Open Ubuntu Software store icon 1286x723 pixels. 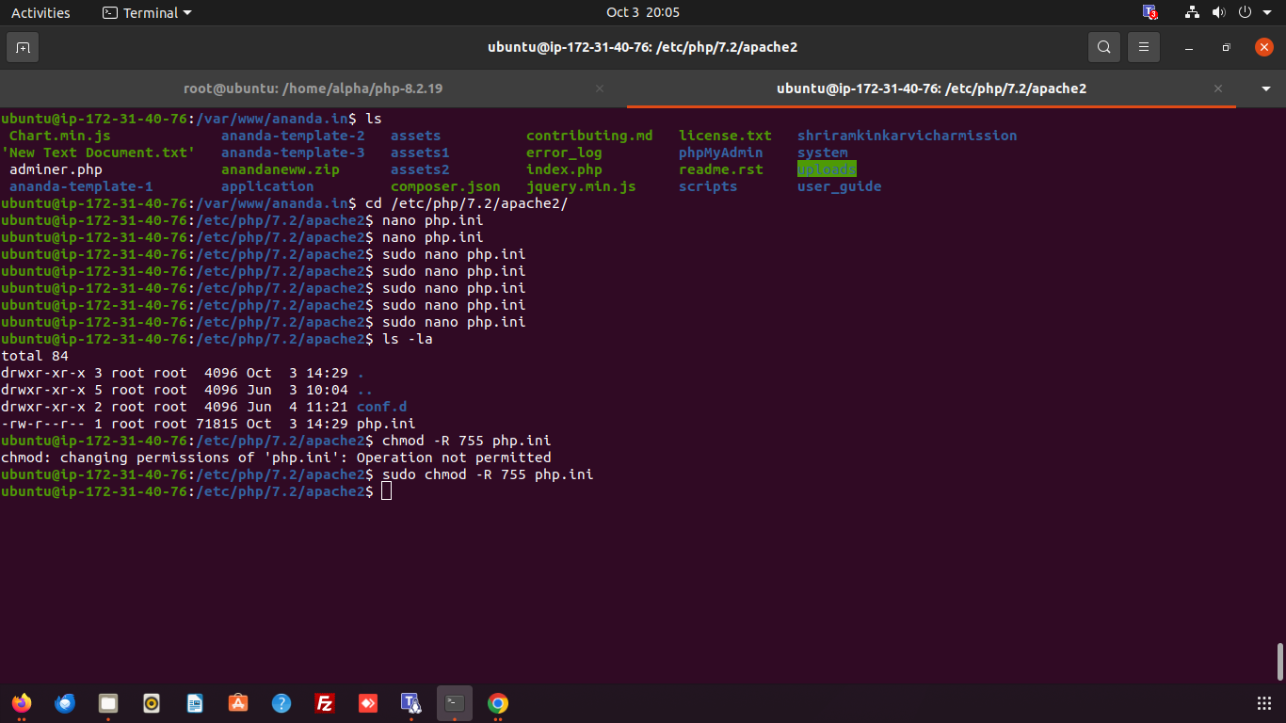point(238,703)
